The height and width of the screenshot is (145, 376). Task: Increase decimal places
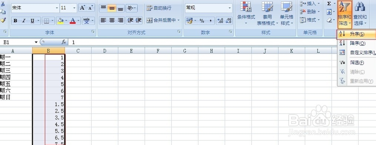coord(220,21)
